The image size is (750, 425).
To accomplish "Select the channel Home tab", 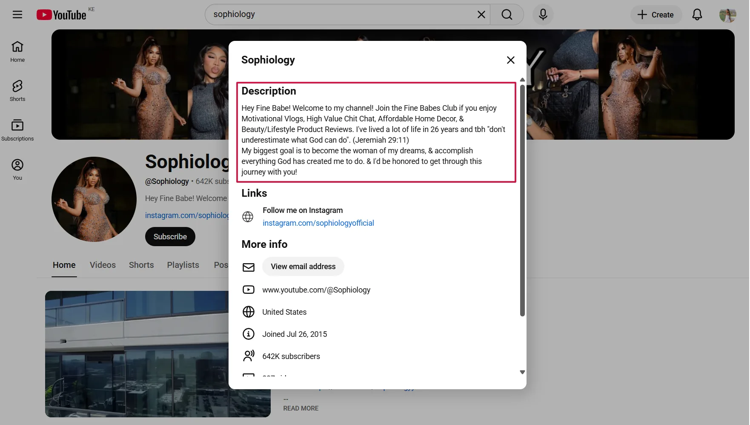I will [x=64, y=265].
